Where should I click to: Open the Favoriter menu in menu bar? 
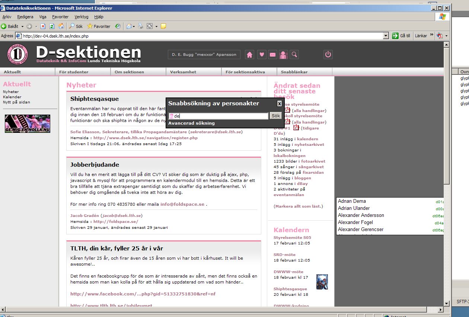tap(60, 17)
